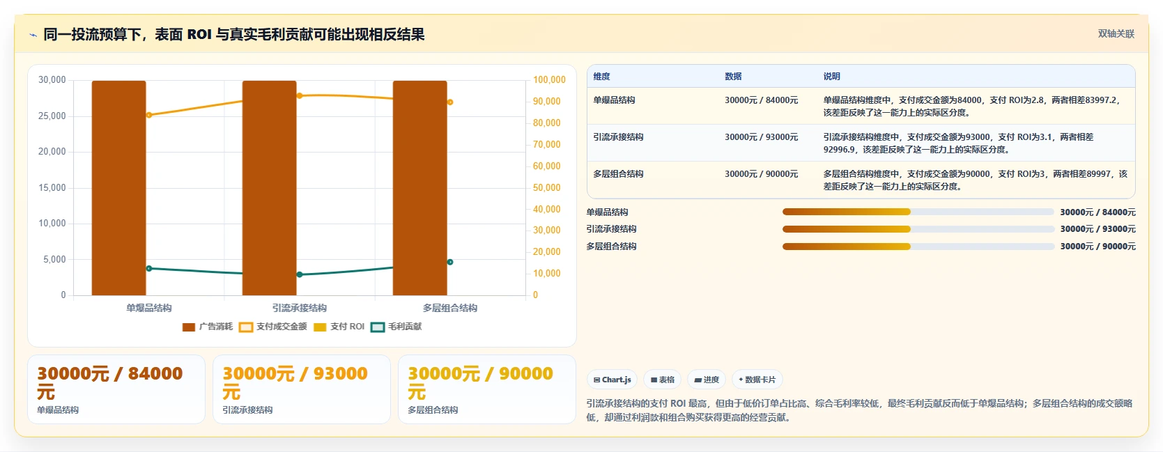1163x452 pixels.
Task: Click the 进度 chip
Action: coord(707,380)
